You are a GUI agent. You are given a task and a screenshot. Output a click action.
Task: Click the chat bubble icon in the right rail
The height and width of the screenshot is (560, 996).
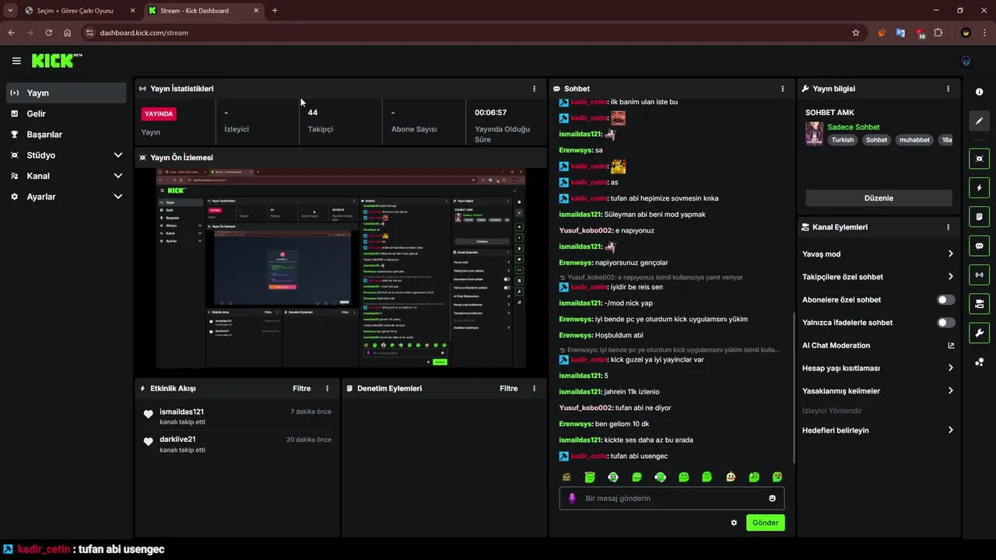coord(979,246)
